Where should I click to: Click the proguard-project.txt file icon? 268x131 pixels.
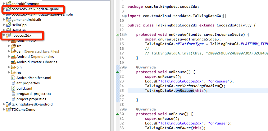click(13, 94)
